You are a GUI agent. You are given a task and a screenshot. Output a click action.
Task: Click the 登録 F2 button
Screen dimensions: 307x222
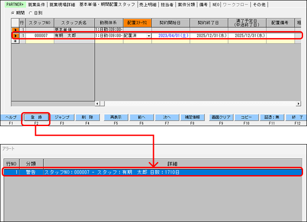click(x=36, y=117)
